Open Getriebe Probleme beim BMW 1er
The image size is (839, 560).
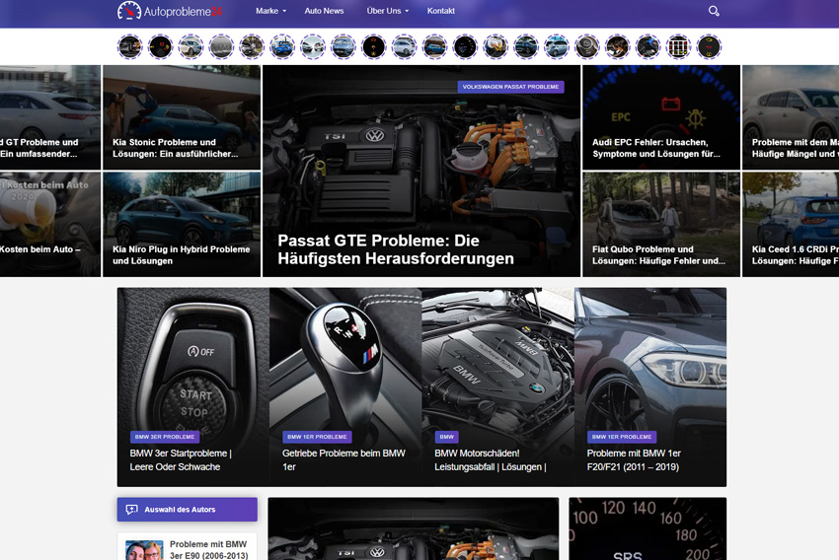[x=343, y=460]
